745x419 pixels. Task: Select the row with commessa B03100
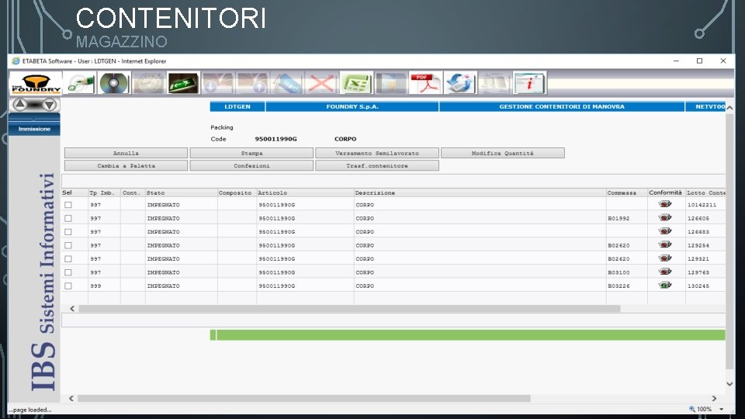click(68, 272)
